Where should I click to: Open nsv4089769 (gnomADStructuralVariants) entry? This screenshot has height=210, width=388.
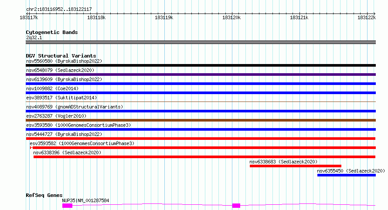click(75, 107)
